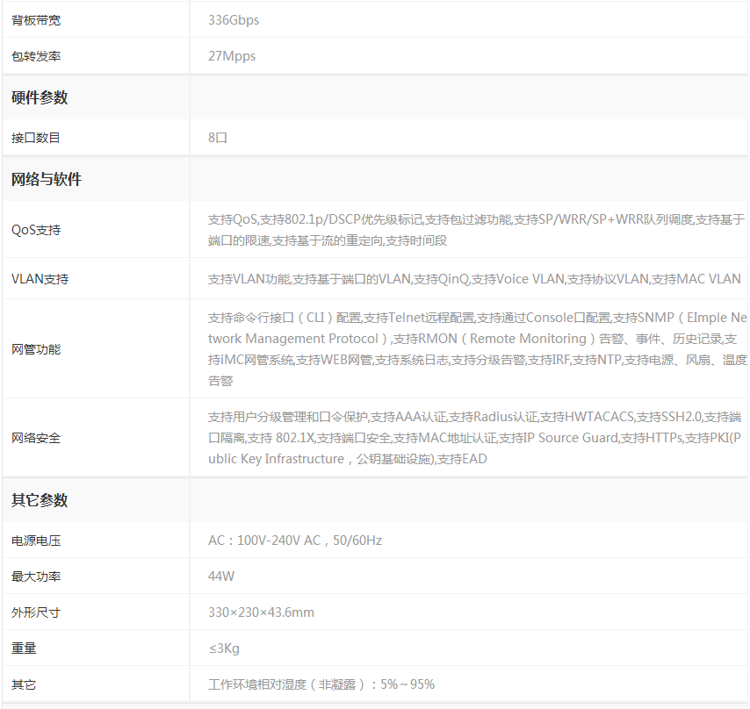This screenshot has width=750, height=709.
Task: Click the 网络与软件 section header
Action: click(47, 179)
